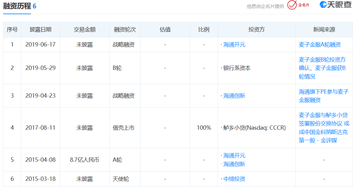Click the 信息由企名片提供 attribution text
The width and height of the screenshot is (353, 187).
click(265, 6)
